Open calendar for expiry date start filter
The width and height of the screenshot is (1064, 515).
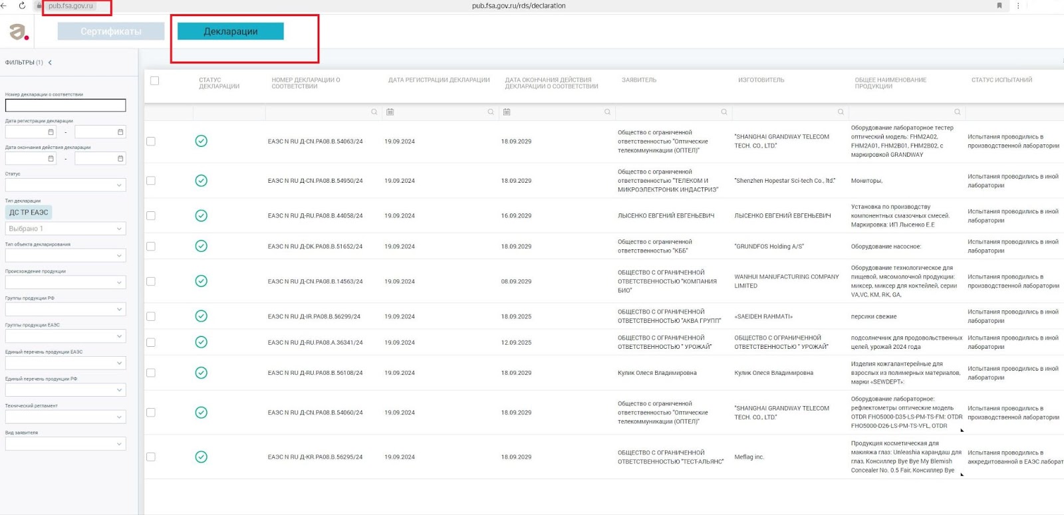51,158
